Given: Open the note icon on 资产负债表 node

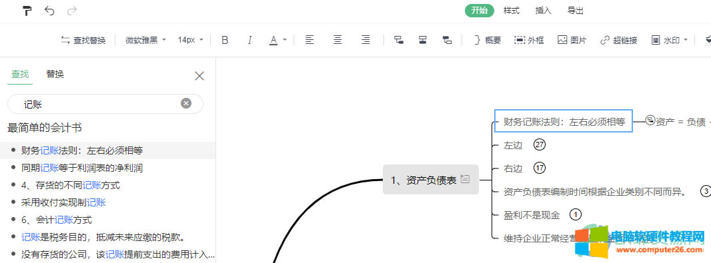Looking at the screenshot, I should click(x=465, y=179).
